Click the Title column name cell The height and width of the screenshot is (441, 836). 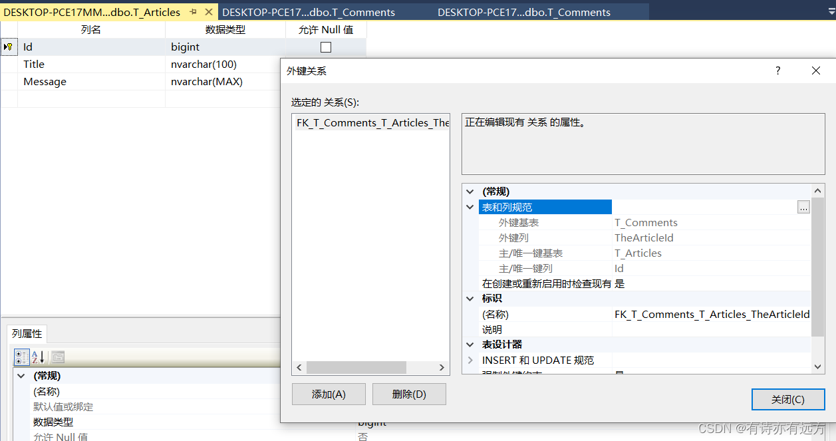tap(91, 65)
